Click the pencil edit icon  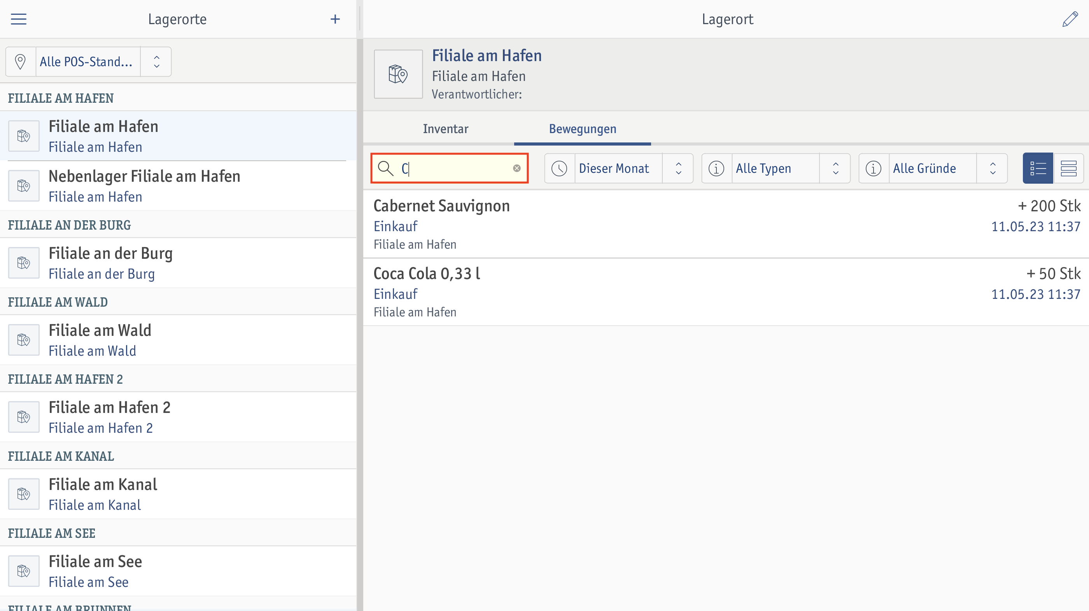point(1070,19)
